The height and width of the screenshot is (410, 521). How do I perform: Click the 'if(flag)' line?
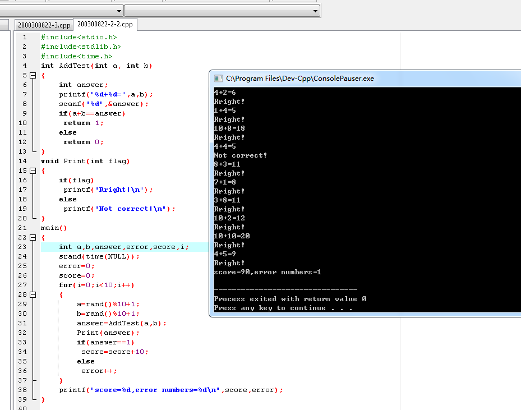tap(76, 180)
